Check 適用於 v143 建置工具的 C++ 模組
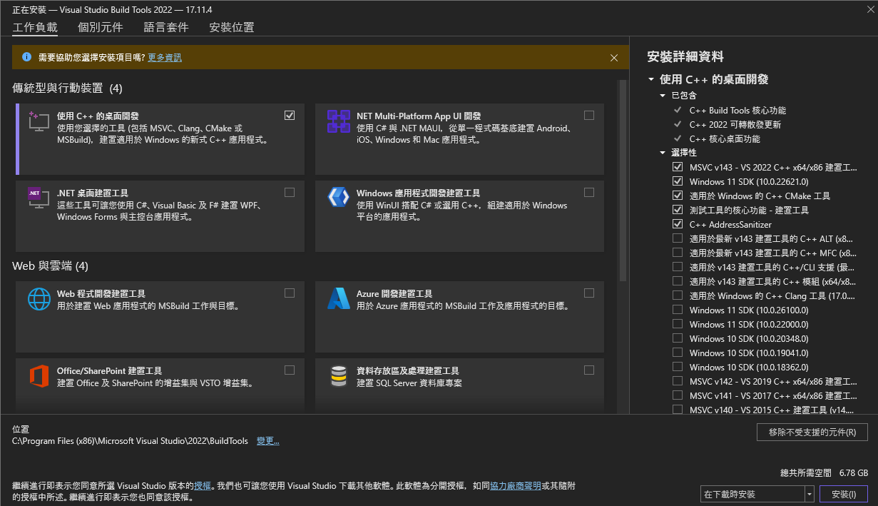Screen dimensions: 878x506 pos(678,281)
